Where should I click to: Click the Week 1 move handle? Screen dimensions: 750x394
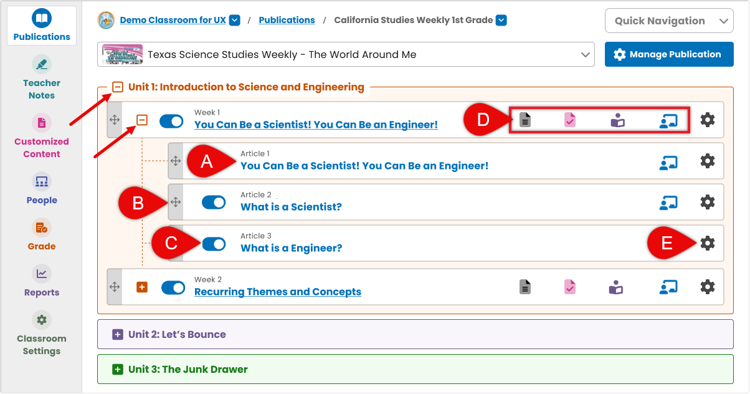115,120
